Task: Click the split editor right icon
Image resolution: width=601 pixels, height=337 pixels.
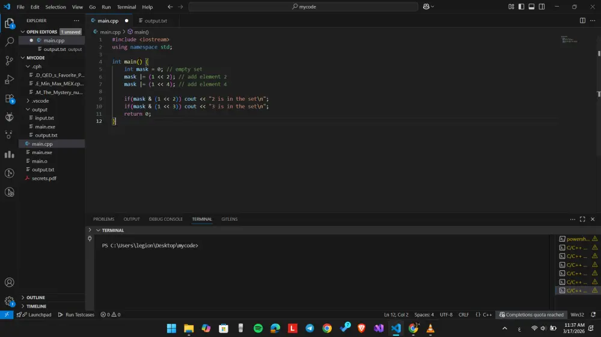Action: [582, 20]
